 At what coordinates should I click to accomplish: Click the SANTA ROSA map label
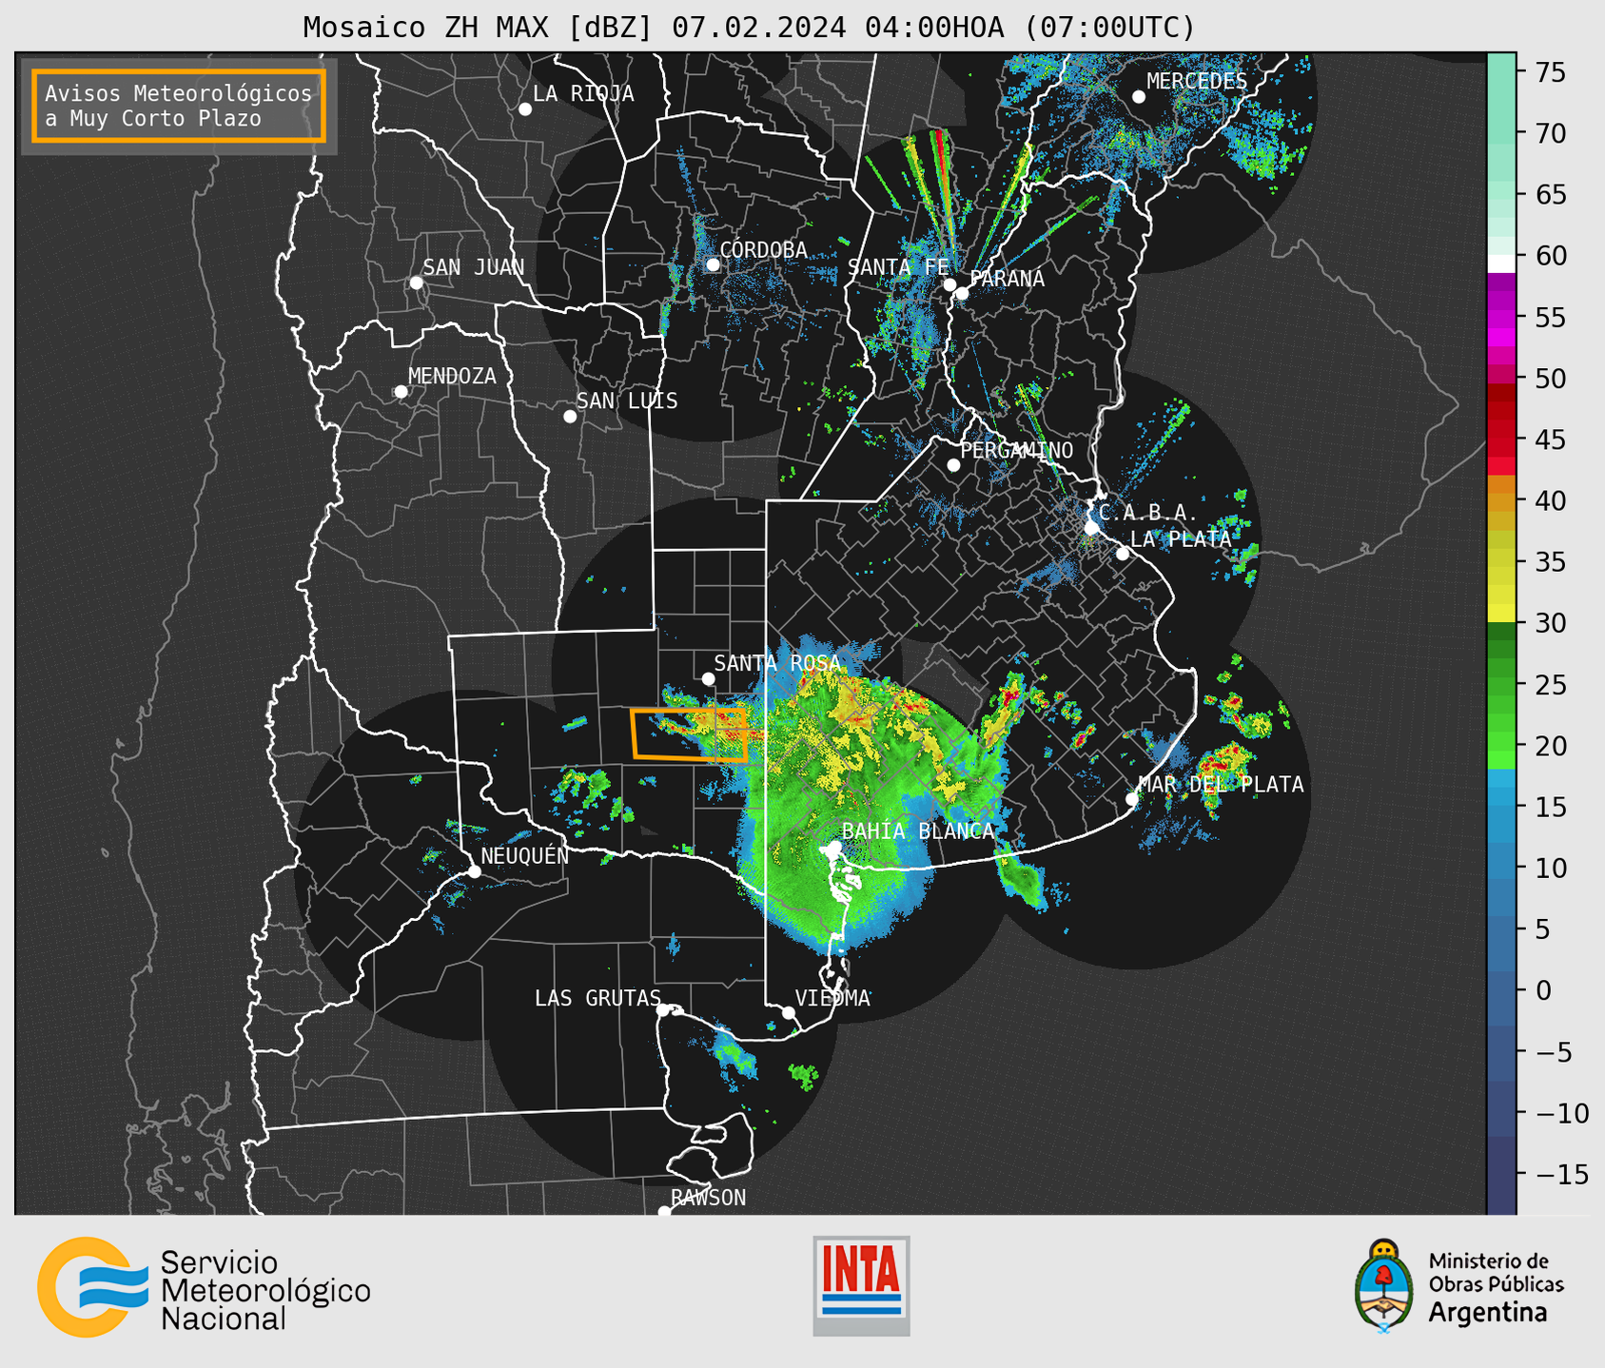click(777, 663)
